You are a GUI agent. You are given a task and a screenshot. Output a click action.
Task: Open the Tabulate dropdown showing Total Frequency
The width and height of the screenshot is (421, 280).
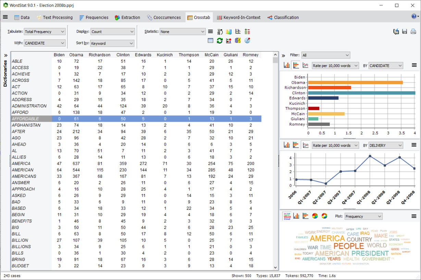(45, 31)
